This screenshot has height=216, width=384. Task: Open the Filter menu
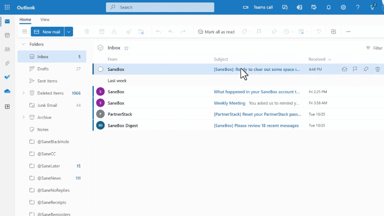tap(374, 48)
